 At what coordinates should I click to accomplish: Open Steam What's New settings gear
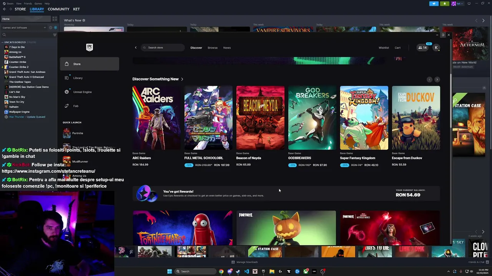(84, 20)
